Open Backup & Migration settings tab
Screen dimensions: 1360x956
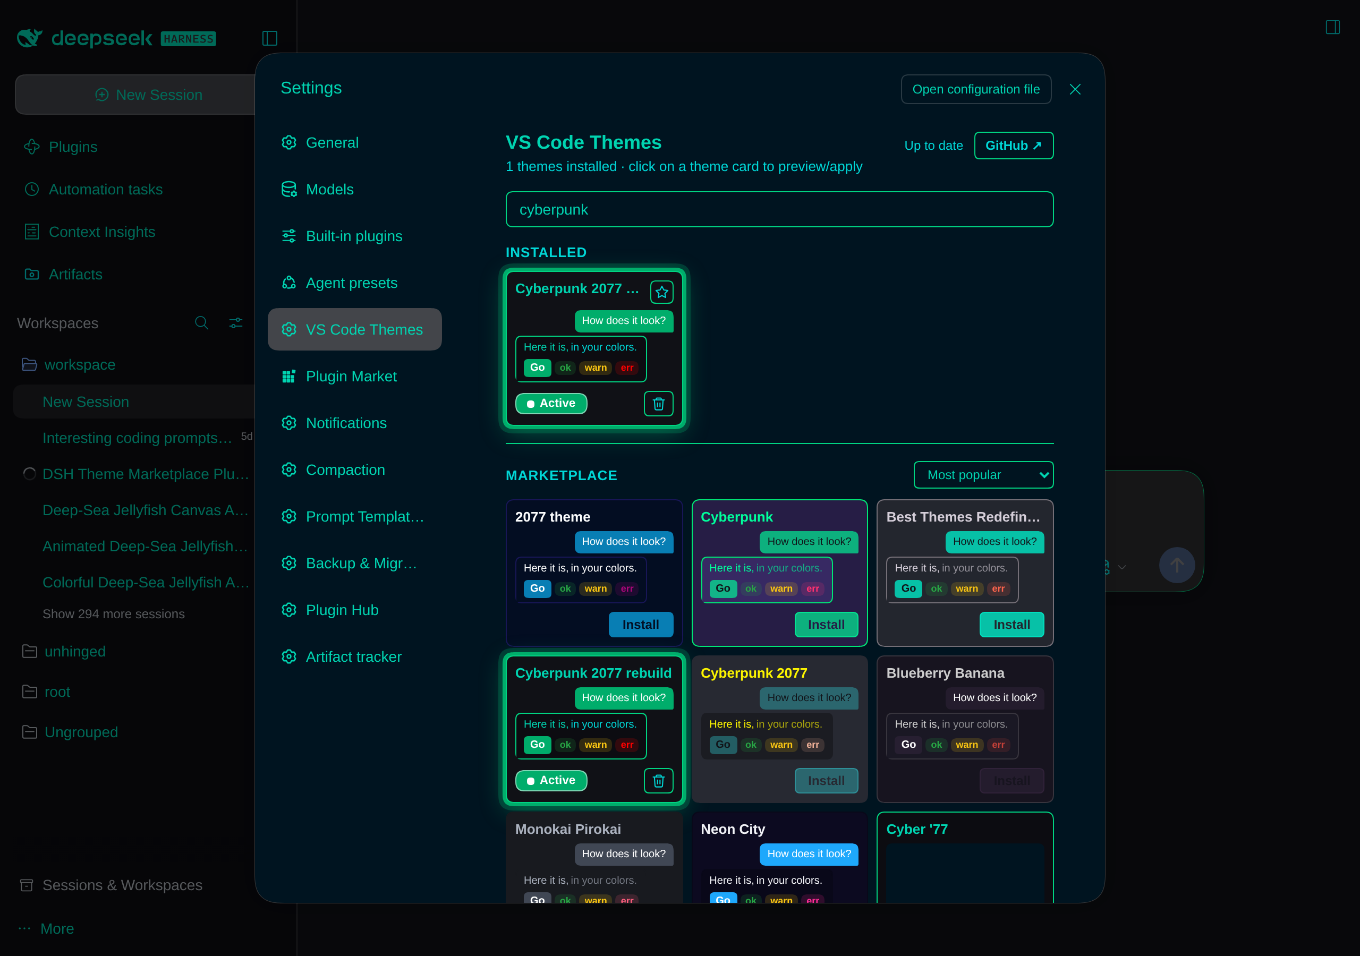tap(354, 564)
